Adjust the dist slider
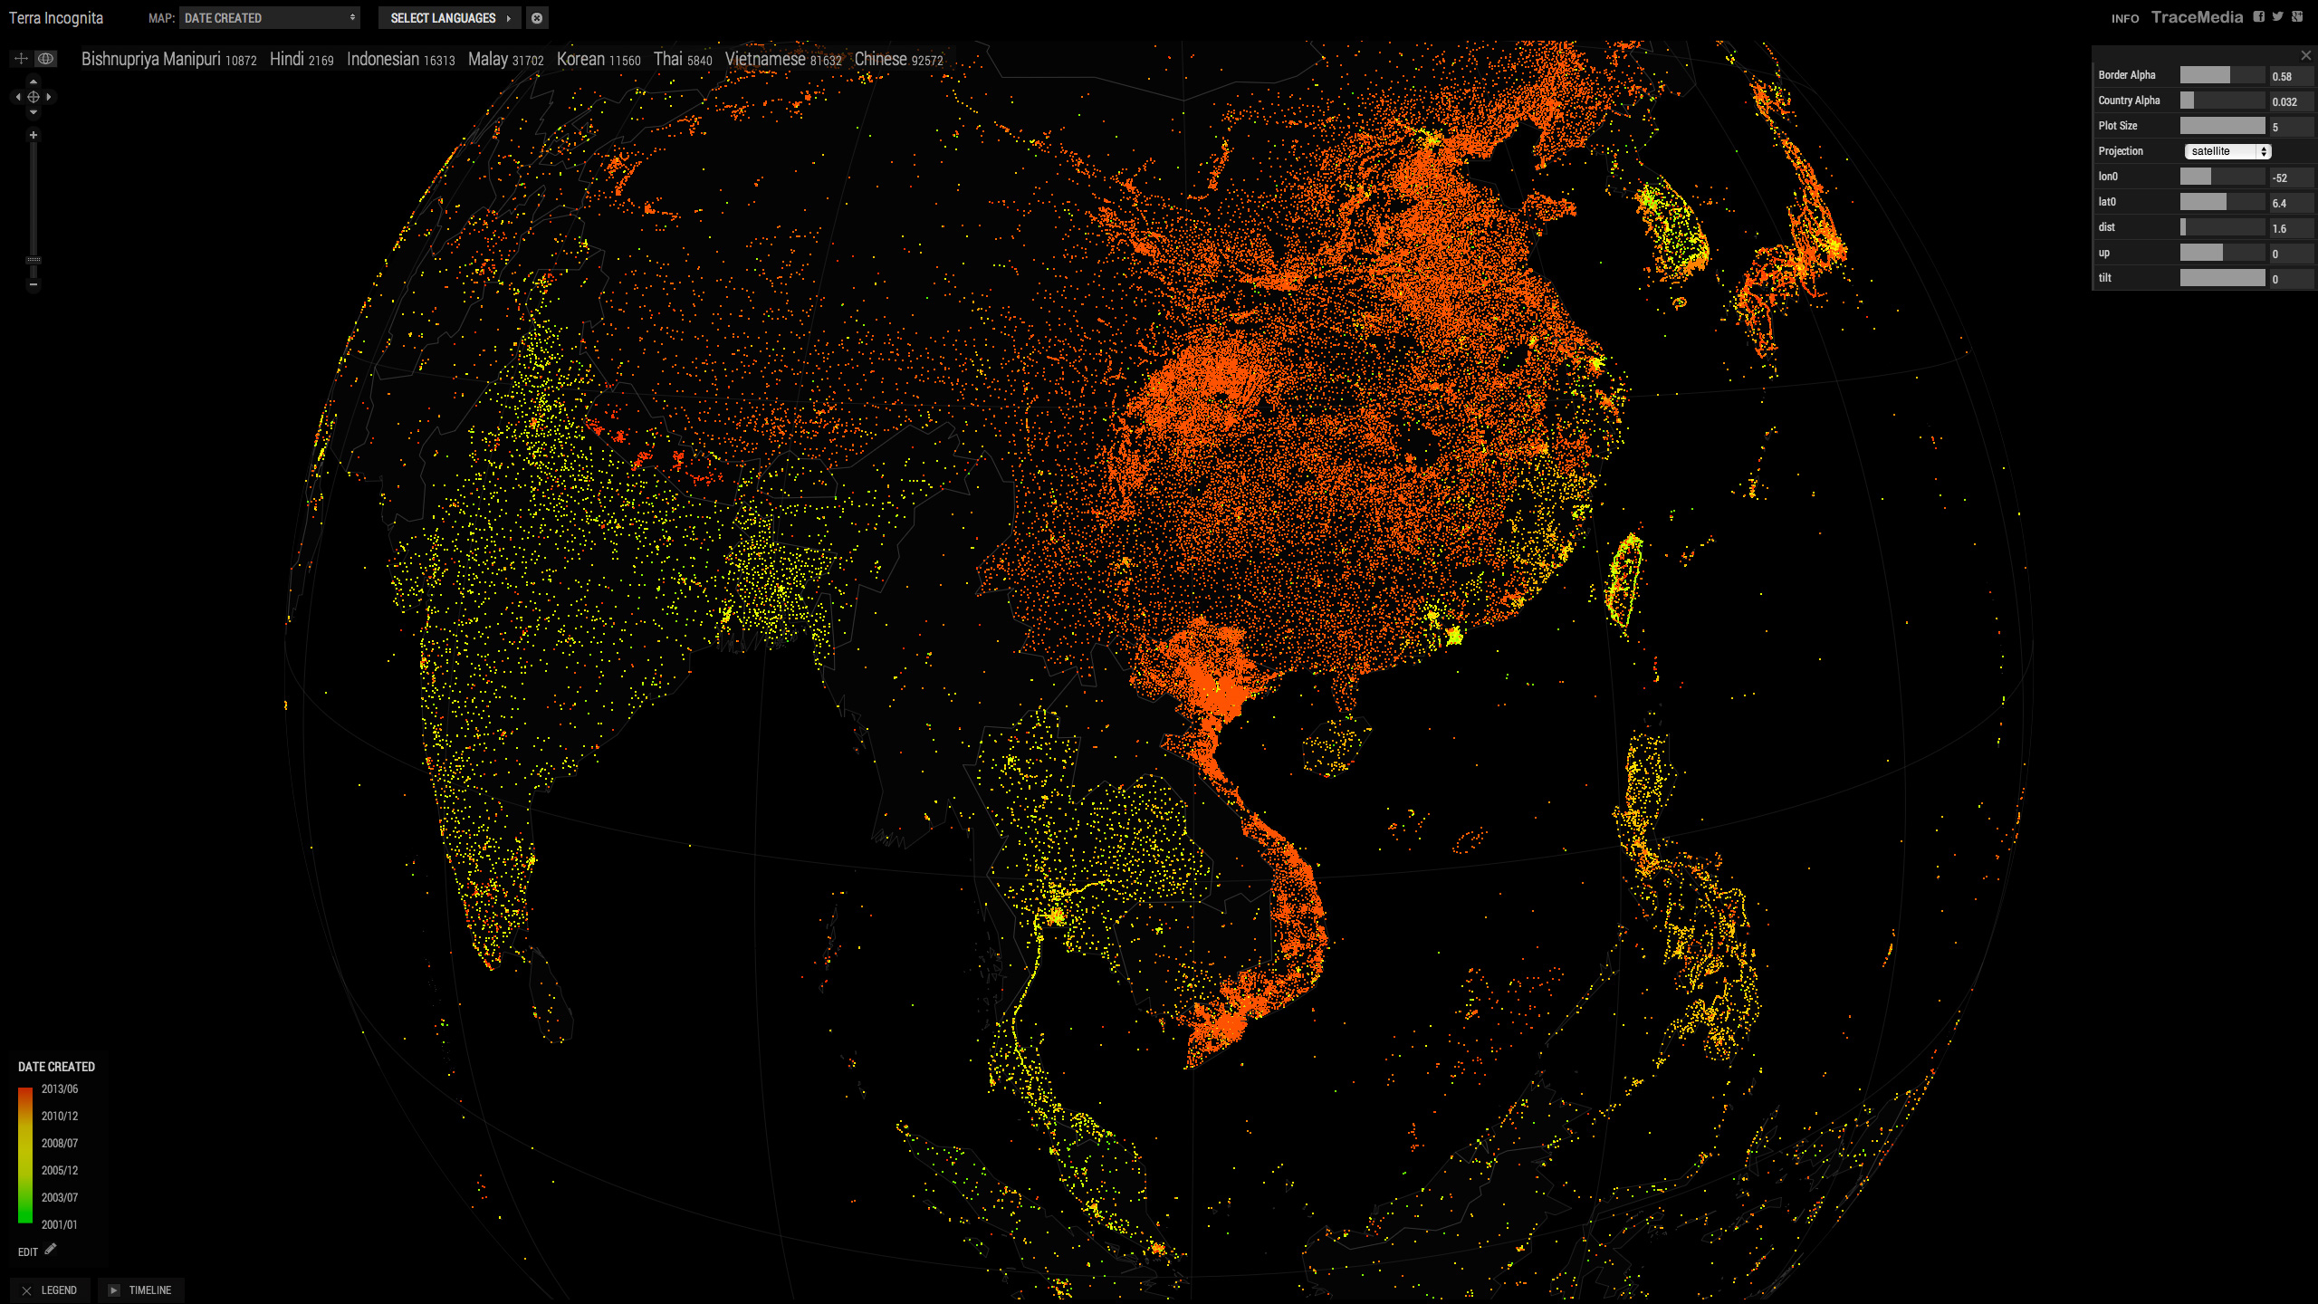 pyautogui.click(x=2222, y=227)
